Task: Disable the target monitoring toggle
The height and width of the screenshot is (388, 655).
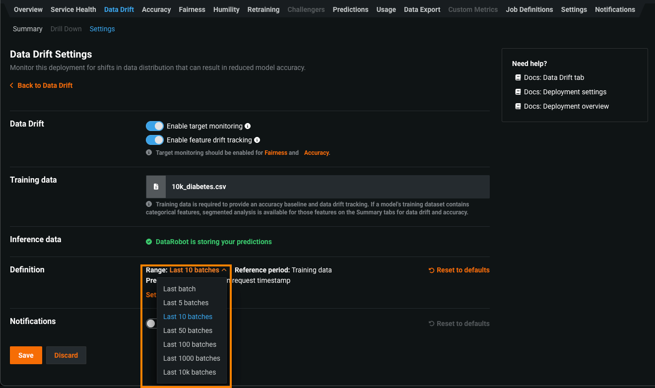Action: 155,126
